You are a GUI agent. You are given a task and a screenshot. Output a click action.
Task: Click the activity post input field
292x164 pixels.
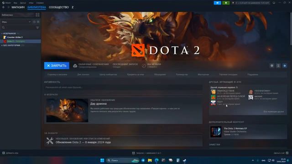coord(123,87)
